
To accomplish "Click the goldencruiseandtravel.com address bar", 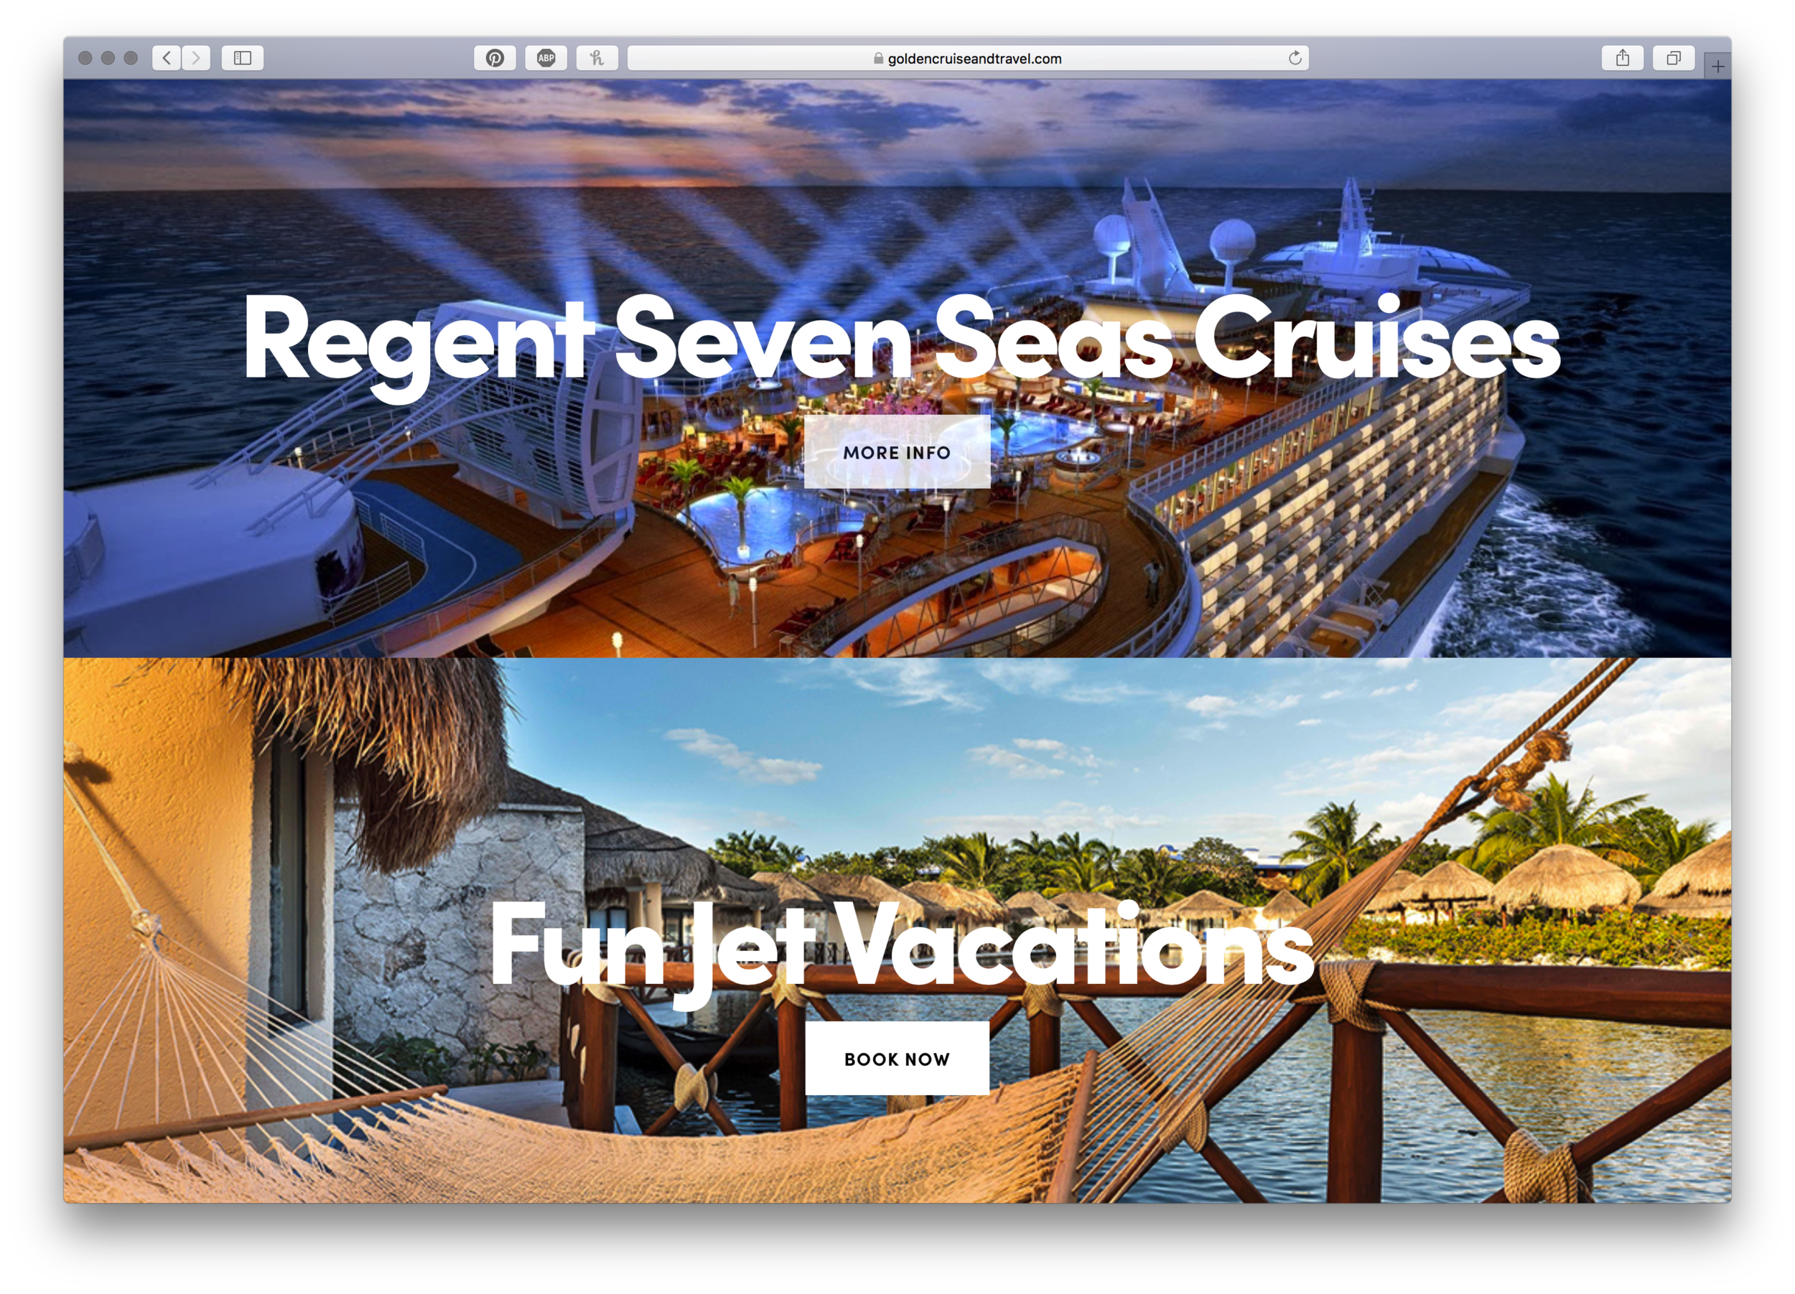I will [968, 57].
